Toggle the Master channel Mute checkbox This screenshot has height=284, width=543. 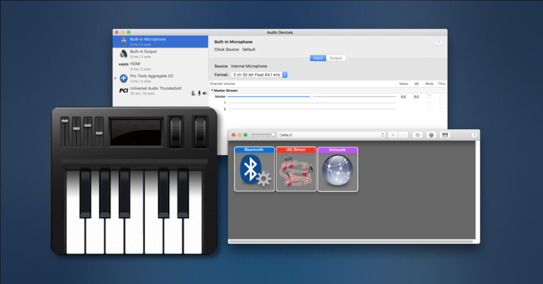click(x=429, y=97)
